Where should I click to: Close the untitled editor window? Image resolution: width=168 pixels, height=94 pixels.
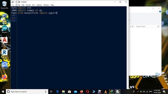126,2
